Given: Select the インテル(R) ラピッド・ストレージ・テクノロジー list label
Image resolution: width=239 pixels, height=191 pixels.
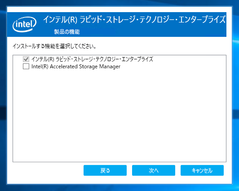Looking at the screenshot, I should tap(92, 59).
